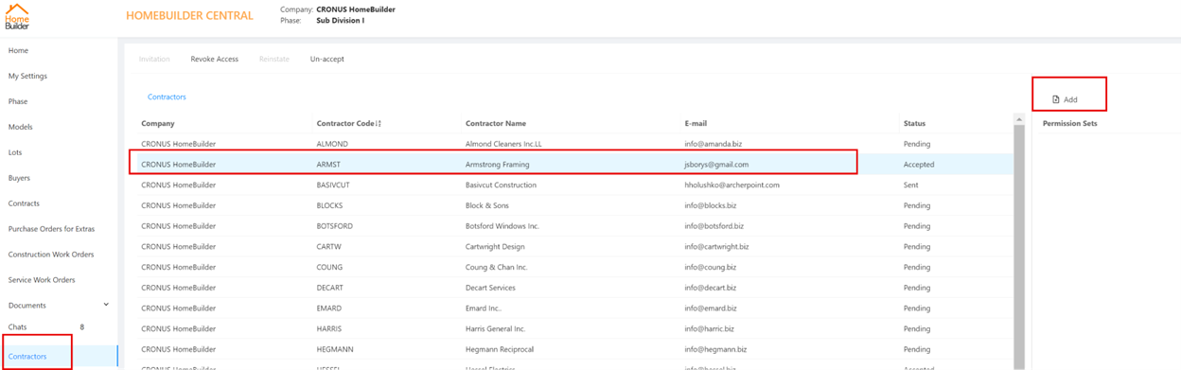
Task: Open My Settings in the sidebar
Action: coord(27,76)
